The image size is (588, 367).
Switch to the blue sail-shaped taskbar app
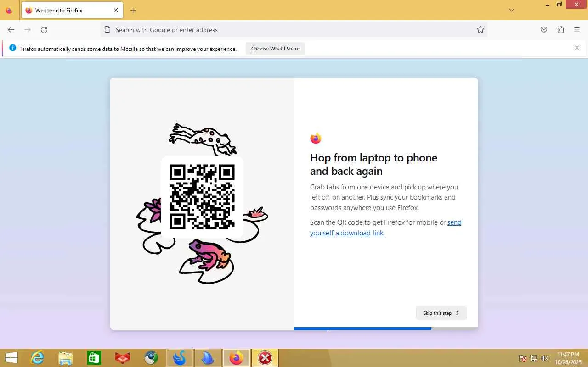[208, 358]
